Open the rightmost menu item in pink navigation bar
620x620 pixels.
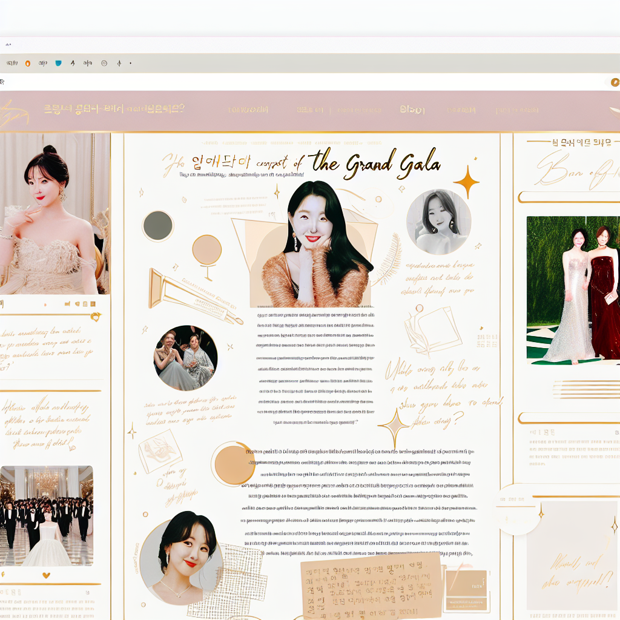pyautogui.click(x=516, y=110)
